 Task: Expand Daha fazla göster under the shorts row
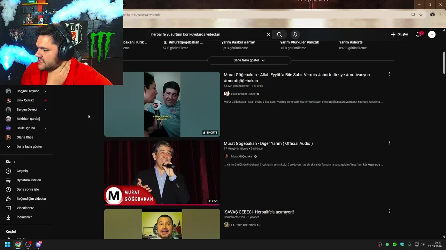pos(249,60)
